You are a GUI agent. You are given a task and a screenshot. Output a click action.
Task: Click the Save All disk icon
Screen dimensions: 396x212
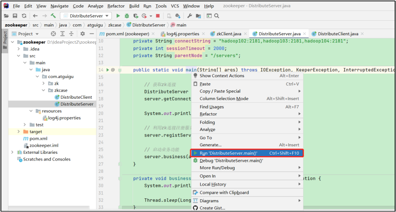[x=15, y=16]
